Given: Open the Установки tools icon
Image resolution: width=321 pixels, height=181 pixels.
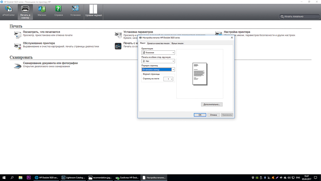Looking at the screenshot, I should click(x=75, y=11).
